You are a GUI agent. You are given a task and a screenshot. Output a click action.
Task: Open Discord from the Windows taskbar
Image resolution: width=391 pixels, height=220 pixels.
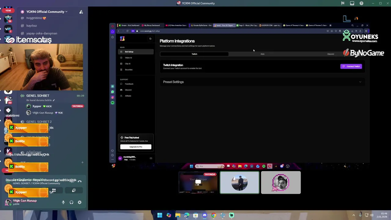204,215
